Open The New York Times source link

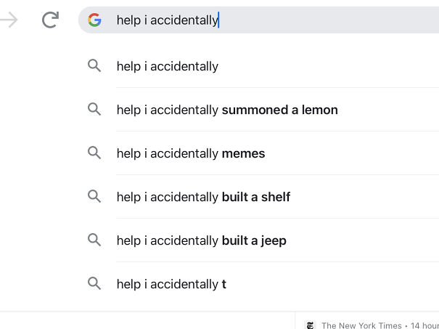coord(361,325)
